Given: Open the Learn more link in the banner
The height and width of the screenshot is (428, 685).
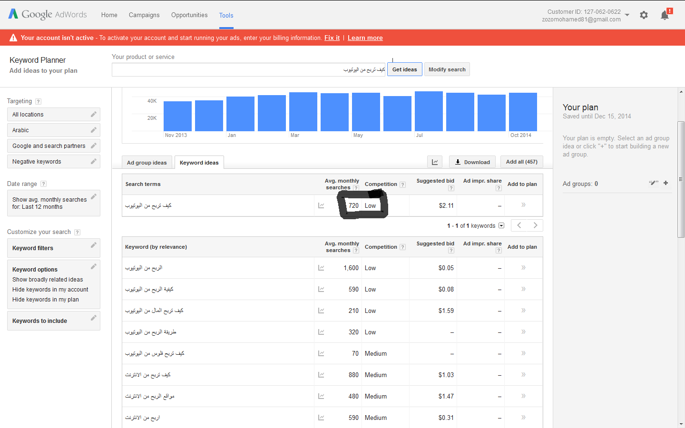Looking at the screenshot, I should coord(365,38).
